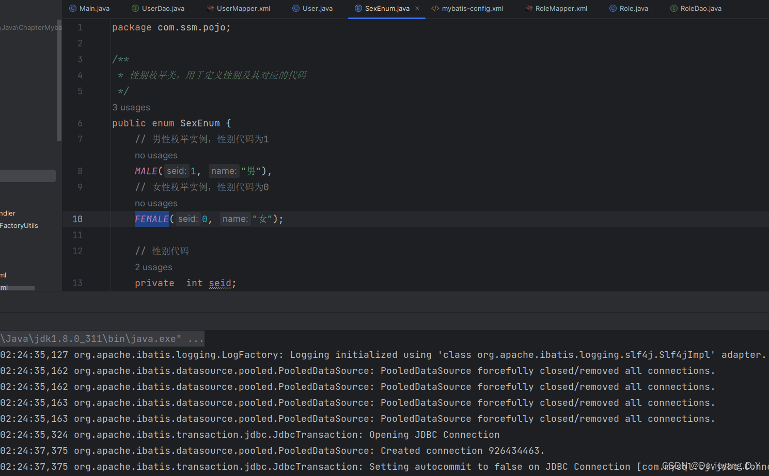Image resolution: width=769 pixels, height=476 pixels.
Task: Click the UserDao.java interface icon
Action: (135, 9)
